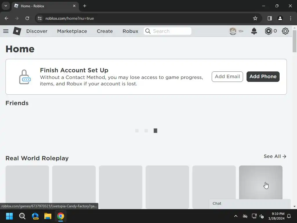Open the Robux page
The width and height of the screenshot is (297, 223).
click(130, 31)
